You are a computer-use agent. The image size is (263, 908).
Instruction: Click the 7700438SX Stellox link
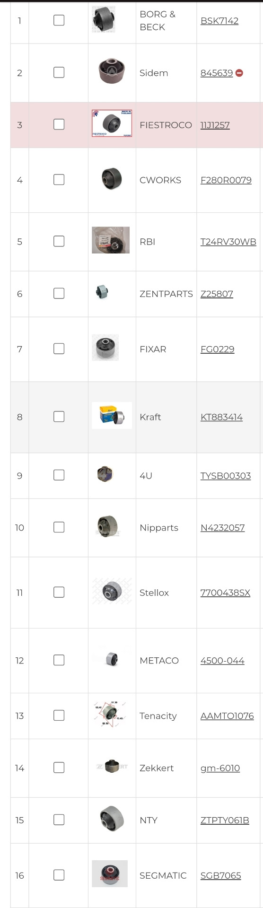click(225, 593)
